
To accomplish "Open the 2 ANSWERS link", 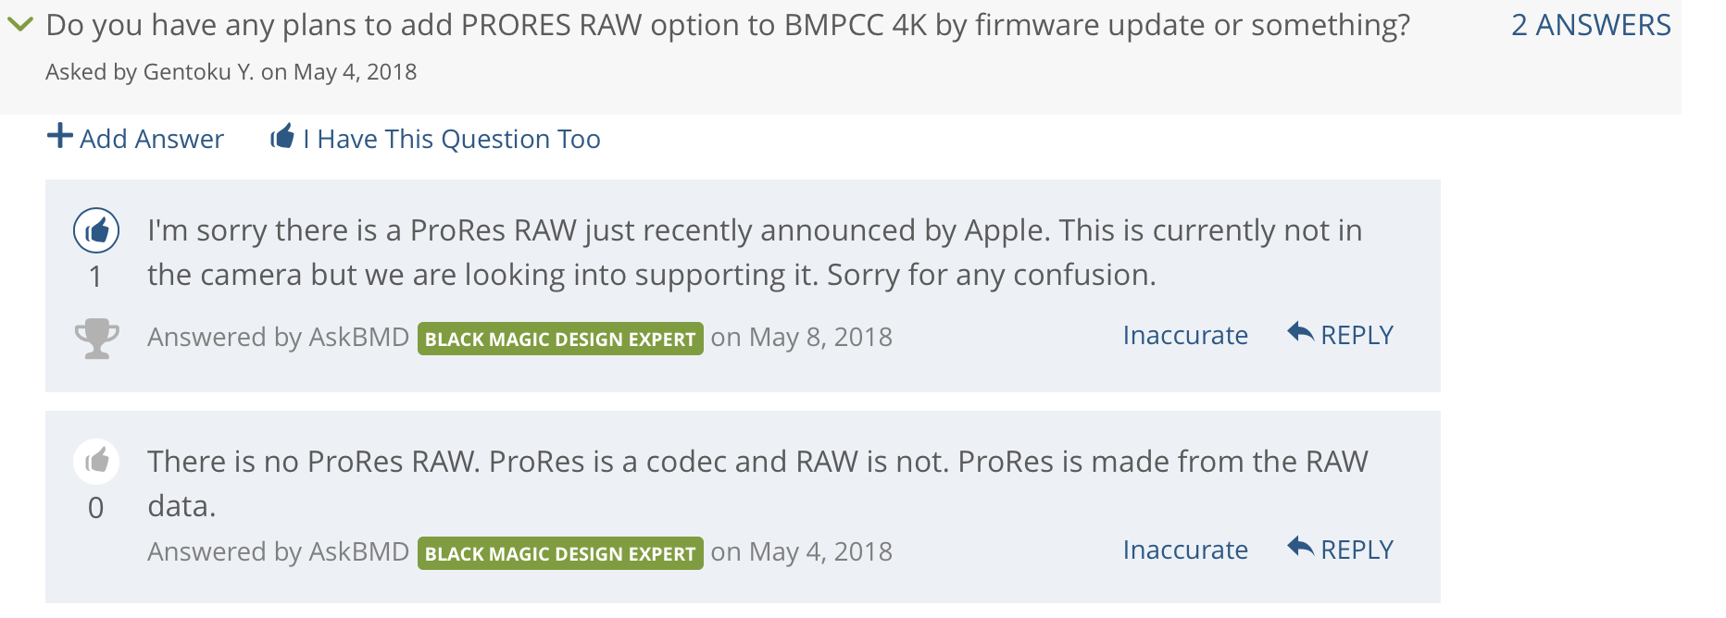I will [1591, 25].
